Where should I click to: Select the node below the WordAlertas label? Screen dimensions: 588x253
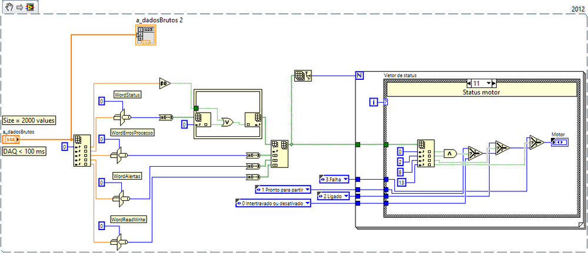pos(121,198)
